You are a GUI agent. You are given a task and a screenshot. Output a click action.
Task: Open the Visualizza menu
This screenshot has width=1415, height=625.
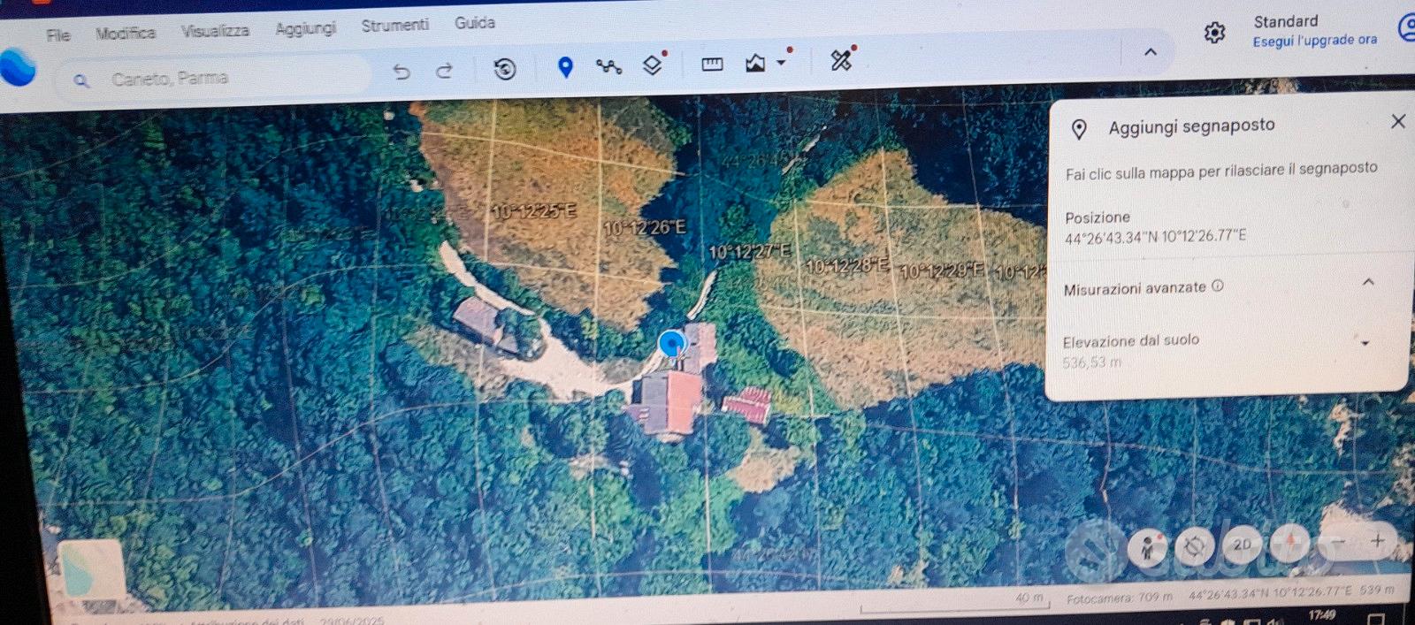tap(215, 31)
